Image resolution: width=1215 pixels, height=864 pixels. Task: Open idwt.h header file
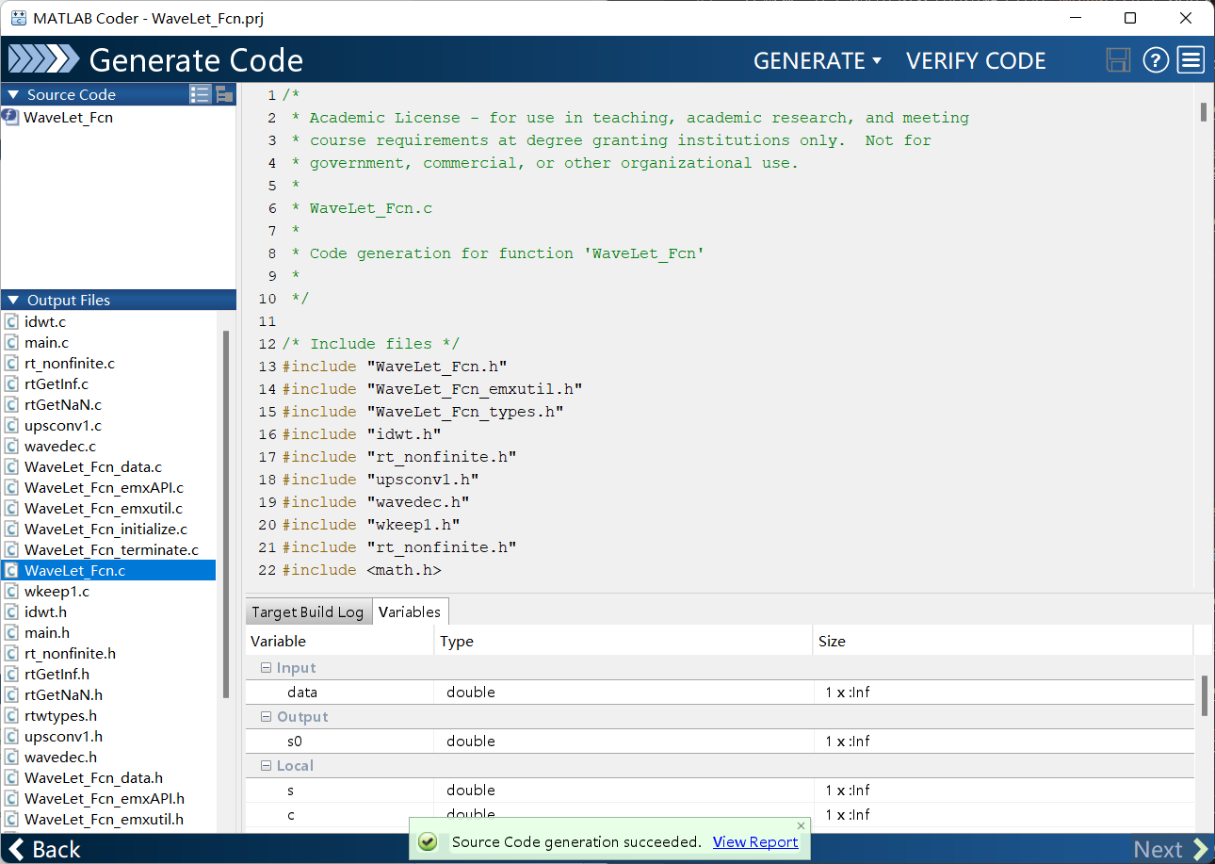[46, 612]
